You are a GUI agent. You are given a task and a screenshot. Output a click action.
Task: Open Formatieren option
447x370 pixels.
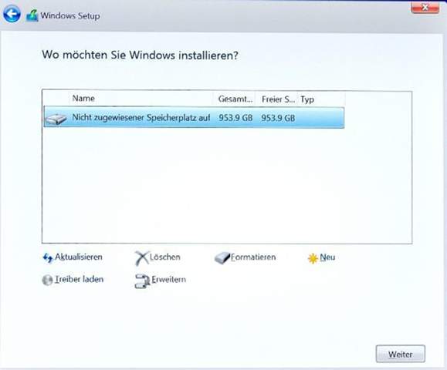pyautogui.click(x=253, y=257)
